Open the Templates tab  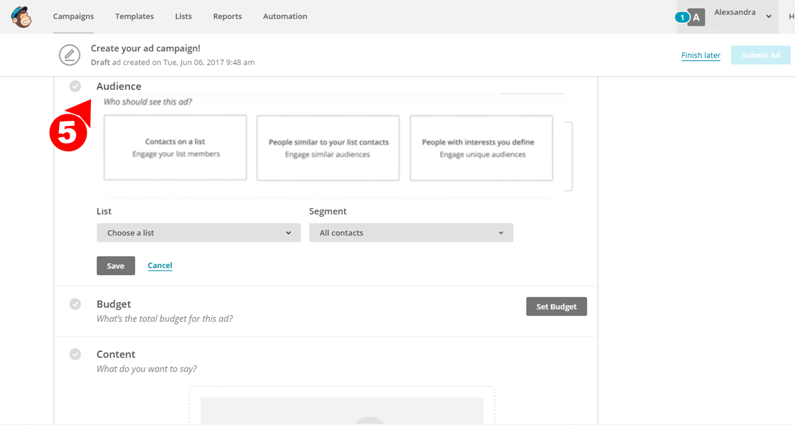[134, 17]
